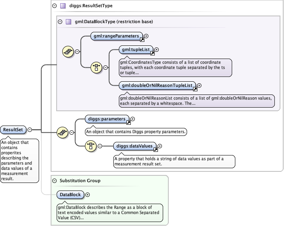
Task: Click the purple type icon beside gml:DataBlockType
Action: pyautogui.click(x=68, y=22)
